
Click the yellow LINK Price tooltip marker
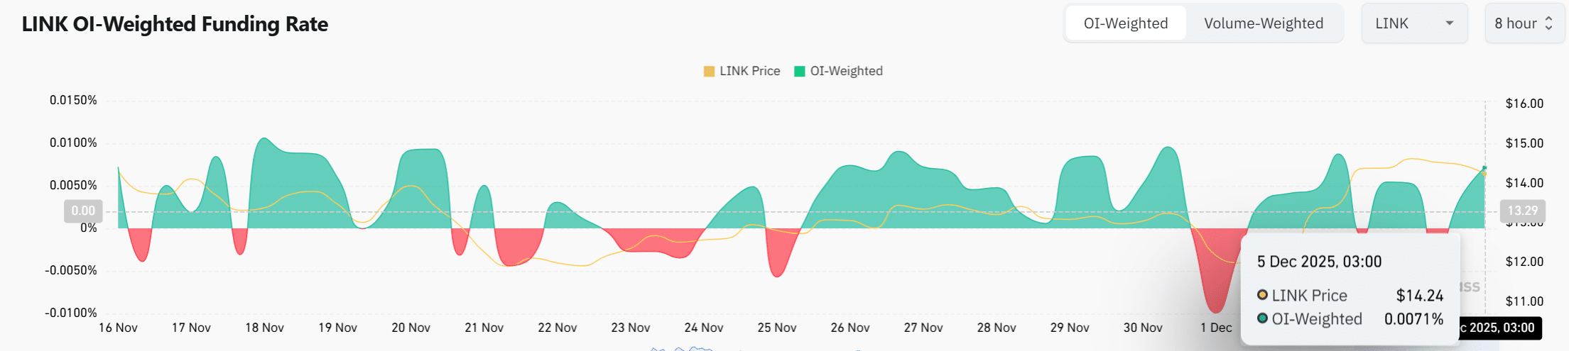click(1262, 295)
